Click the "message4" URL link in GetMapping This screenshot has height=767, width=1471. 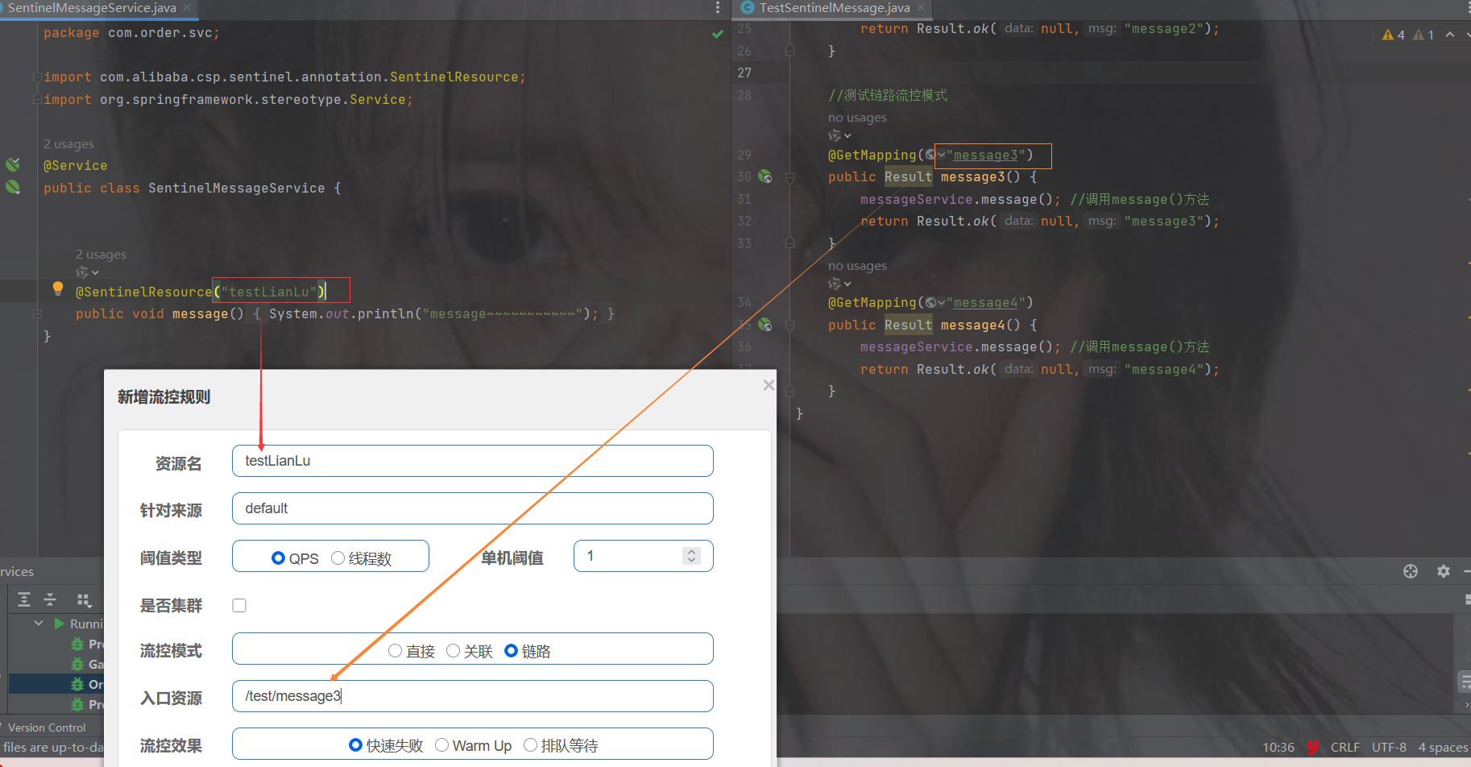click(x=985, y=303)
